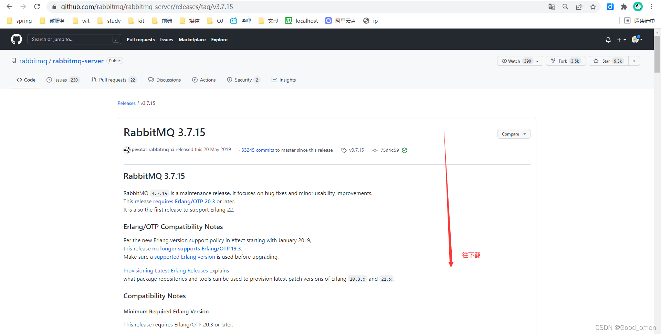Open the OJ bookmarks folder
Viewport: 661px width, 334px height.
(x=215, y=21)
